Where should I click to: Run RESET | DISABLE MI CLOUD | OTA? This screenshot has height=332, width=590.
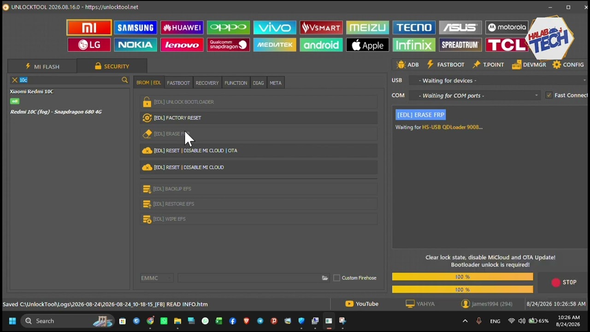[259, 151]
